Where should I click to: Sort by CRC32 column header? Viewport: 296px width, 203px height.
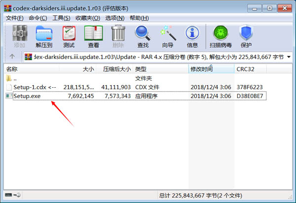(x=250, y=69)
